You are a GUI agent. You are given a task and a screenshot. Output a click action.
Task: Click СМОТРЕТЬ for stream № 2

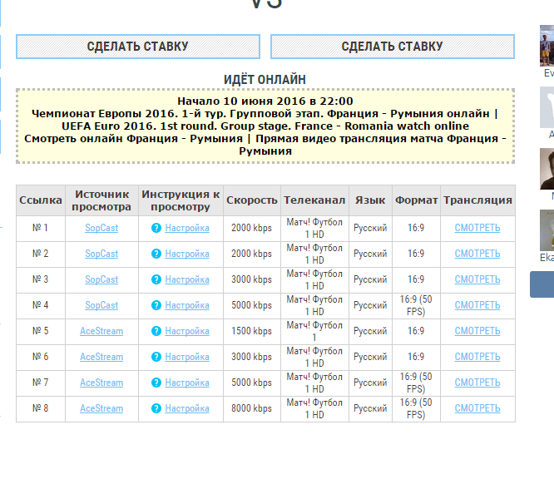[x=477, y=254]
